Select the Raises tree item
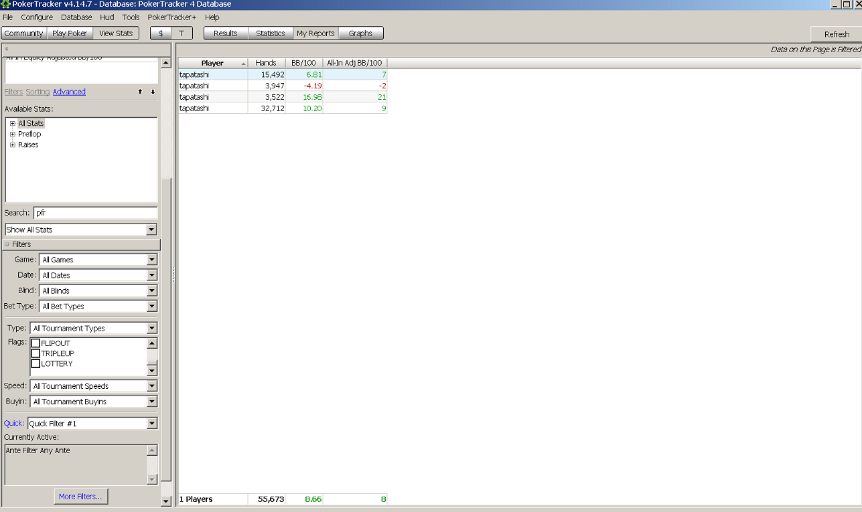Viewport: 862px width, 512px height. pyautogui.click(x=28, y=145)
